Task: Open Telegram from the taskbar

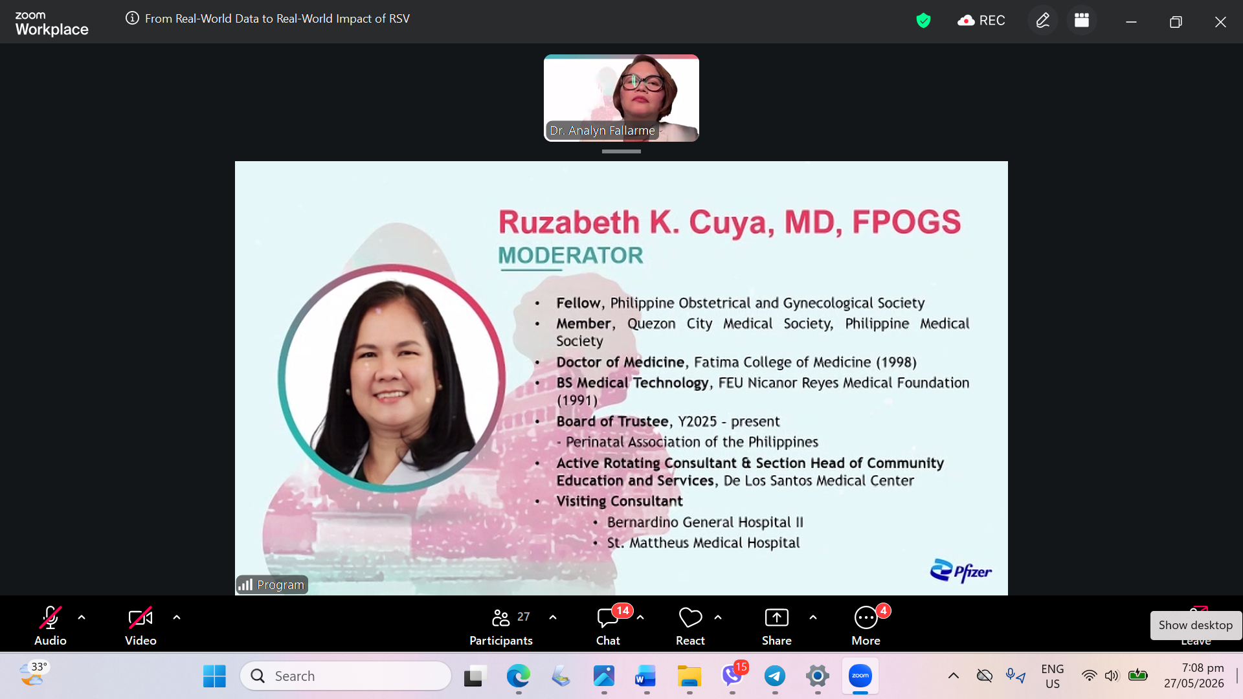Action: 775,676
